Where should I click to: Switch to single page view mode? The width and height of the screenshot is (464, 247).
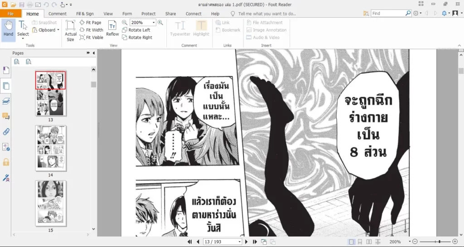(351, 242)
